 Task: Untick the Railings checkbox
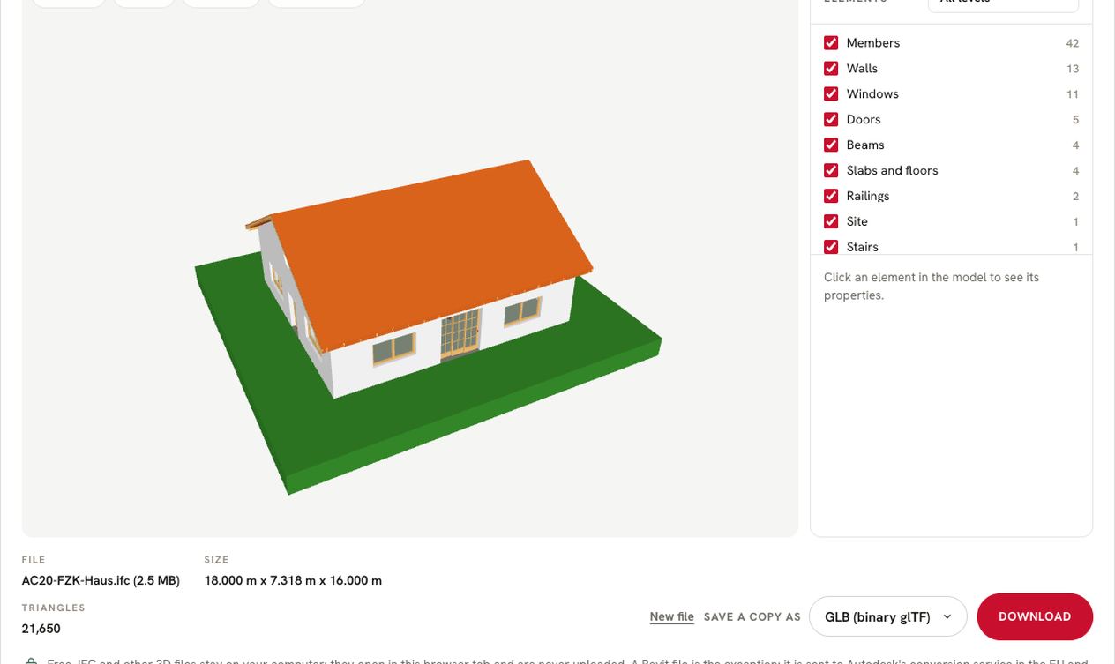click(x=831, y=197)
